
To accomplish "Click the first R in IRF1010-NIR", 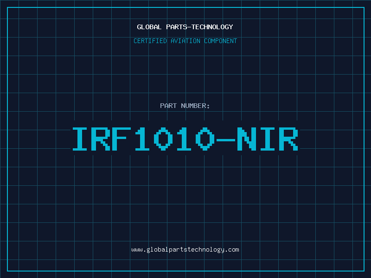I will [102, 139].
